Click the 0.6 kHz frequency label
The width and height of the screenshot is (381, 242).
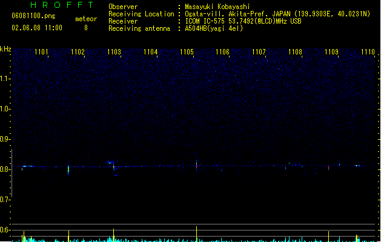click(5, 230)
